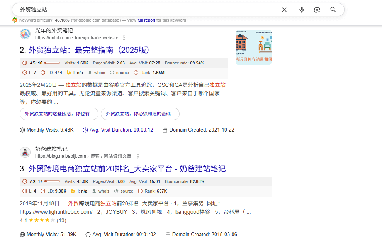382x240 pixels.
Task: Click the 奶爸建站笔记 site favicon
Action: pos(25,152)
